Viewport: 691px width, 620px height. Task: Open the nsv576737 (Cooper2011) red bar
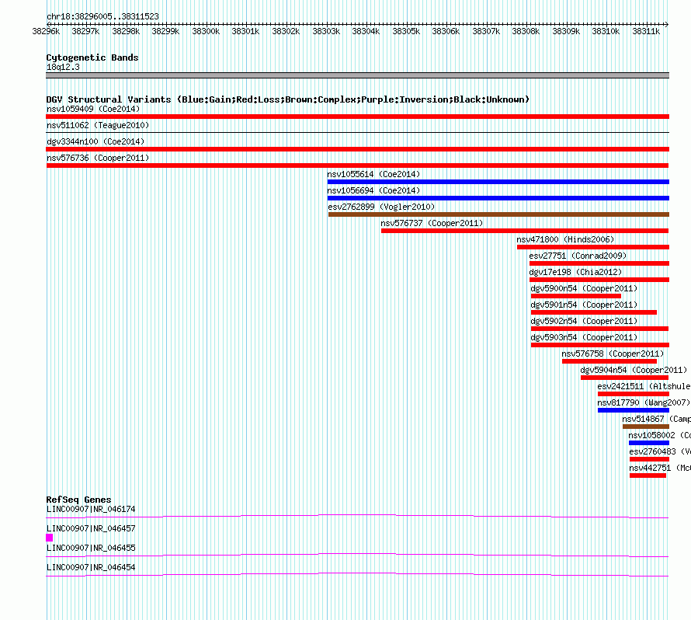pos(524,231)
